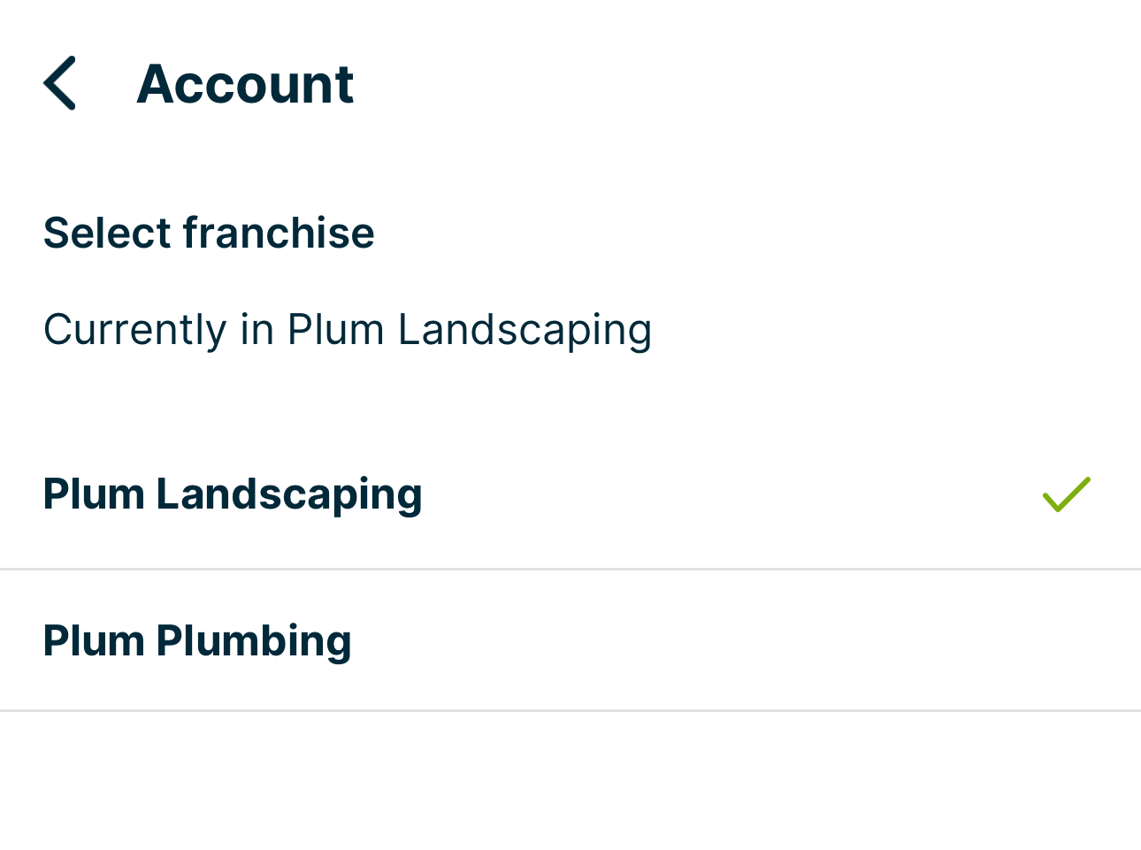Select the Plum Plumbing franchise
Viewport: 1141px width, 850px height.
197,641
